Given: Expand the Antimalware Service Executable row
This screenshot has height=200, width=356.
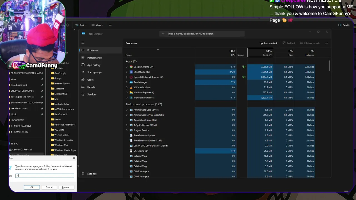Looking at the screenshot, I should coord(127,115).
